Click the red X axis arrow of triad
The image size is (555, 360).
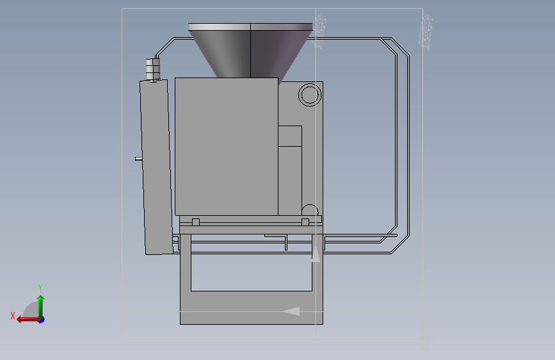point(28,320)
